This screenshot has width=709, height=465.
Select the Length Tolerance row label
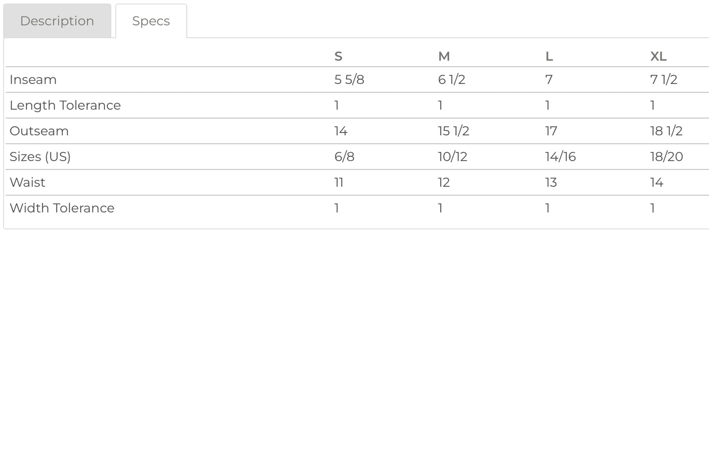(x=65, y=105)
